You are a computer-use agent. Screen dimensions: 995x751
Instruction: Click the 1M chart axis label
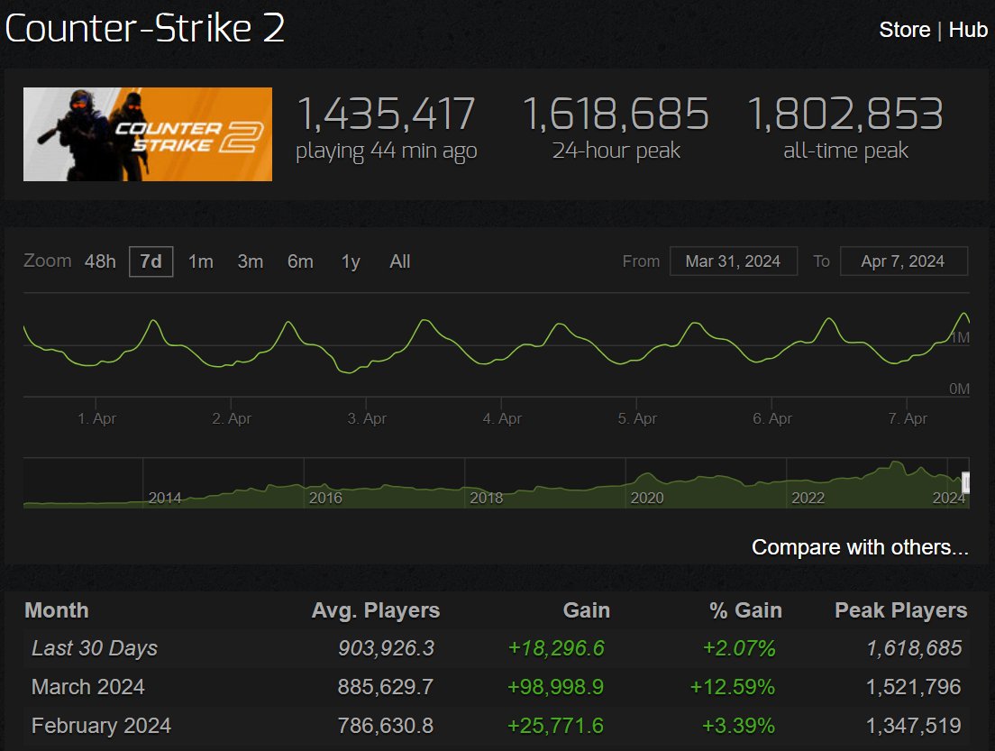point(960,337)
